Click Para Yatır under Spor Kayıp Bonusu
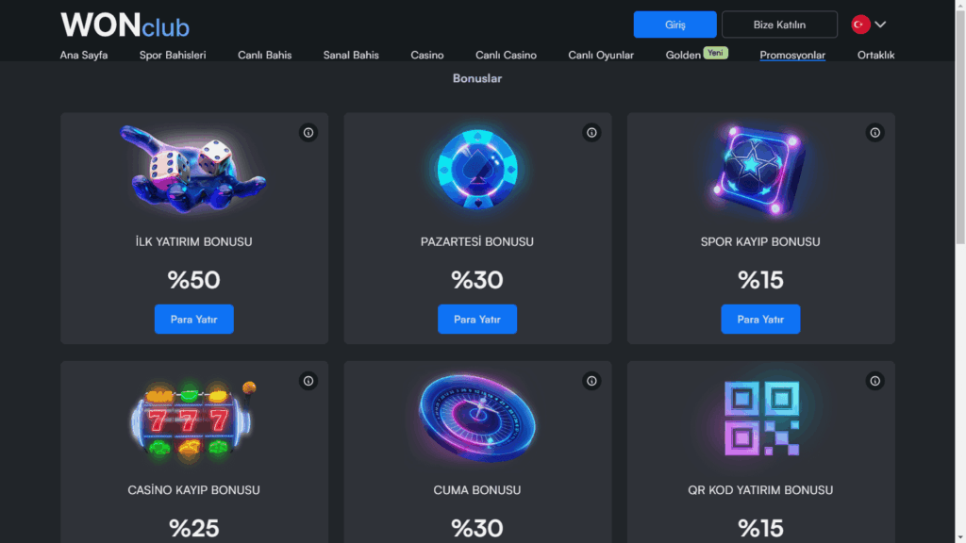 [x=760, y=319]
